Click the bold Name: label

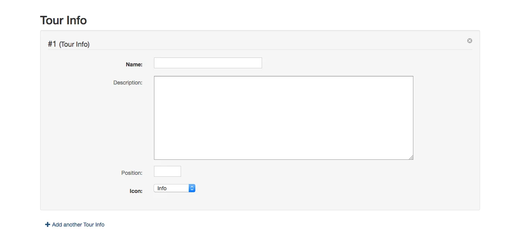(x=134, y=65)
